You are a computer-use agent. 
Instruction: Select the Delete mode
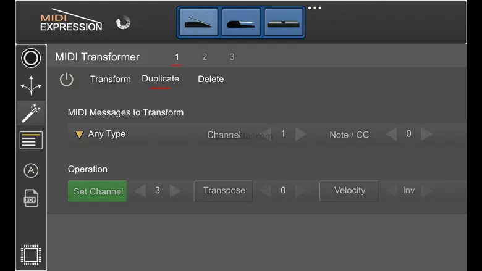[x=211, y=79]
